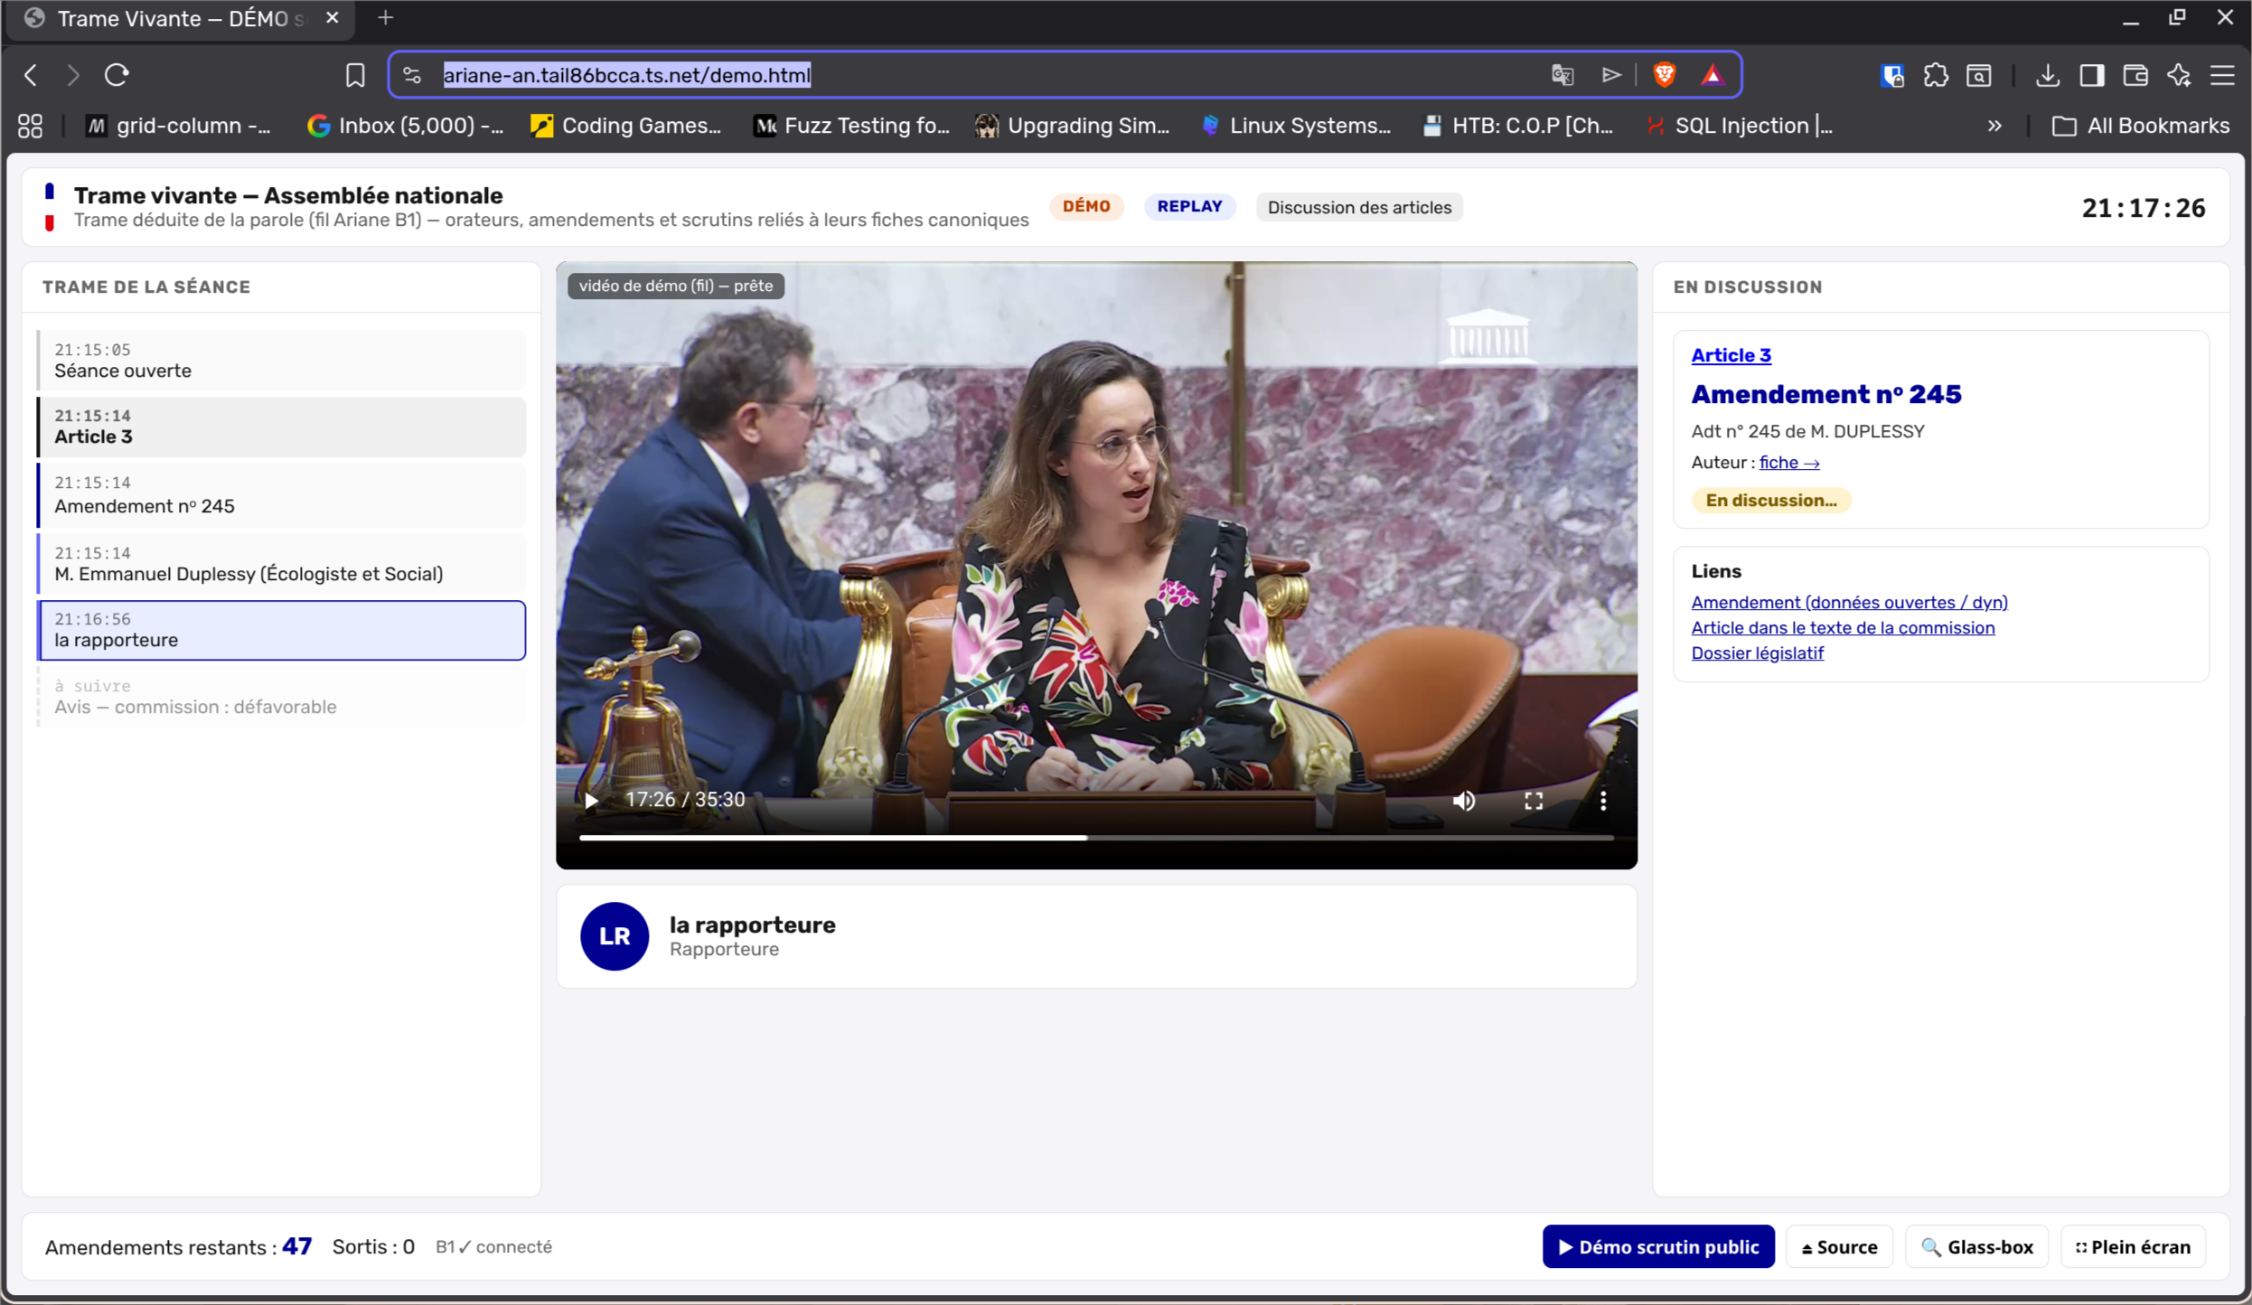2252x1305 pixels.
Task: Click the Sortis : 0 counter
Action: 373,1247
